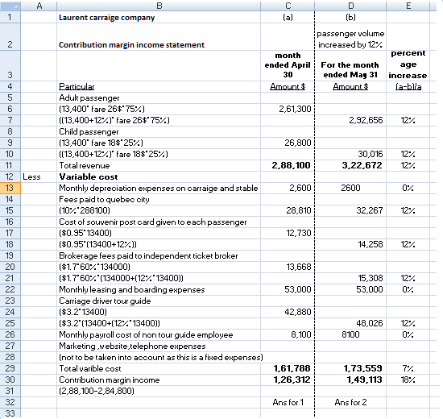Select the 18% increase cell
The height and width of the screenshot is (419, 443).
tap(408, 380)
